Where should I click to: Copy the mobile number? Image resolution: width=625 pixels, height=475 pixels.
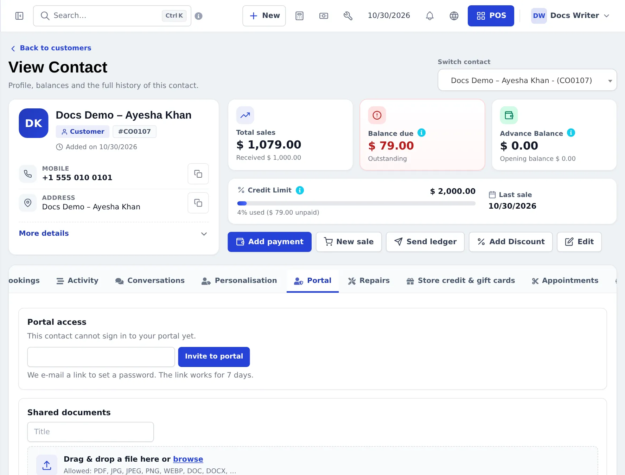coord(198,174)
